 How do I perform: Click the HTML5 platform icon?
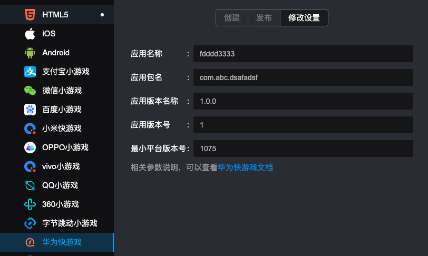30,15
